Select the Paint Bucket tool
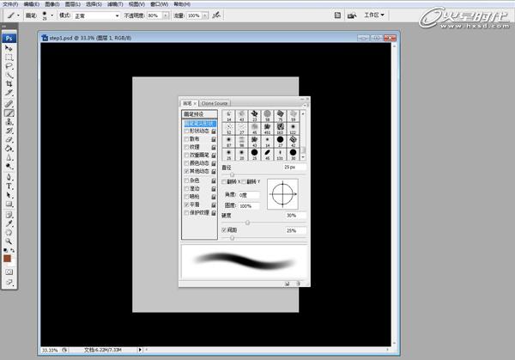This screenshot has height=360, width=515. [9, 149]
